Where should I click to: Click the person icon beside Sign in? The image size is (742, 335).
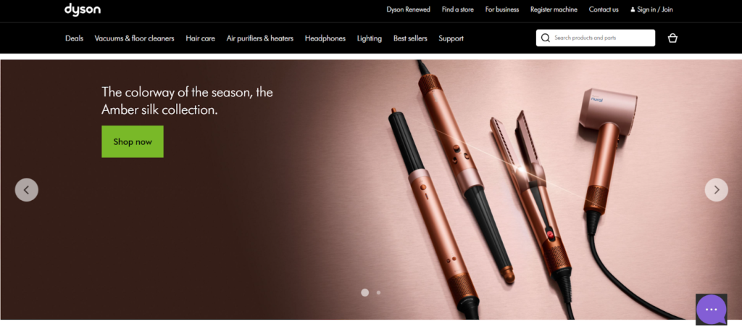pyautogui.click(x=633, y=9)
